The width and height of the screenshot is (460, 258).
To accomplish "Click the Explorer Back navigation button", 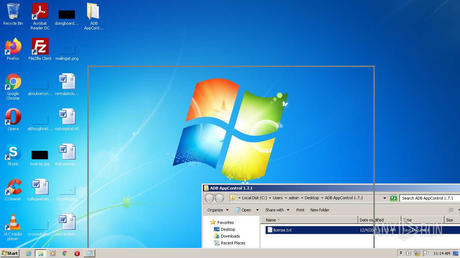I will tap(209, 198).
